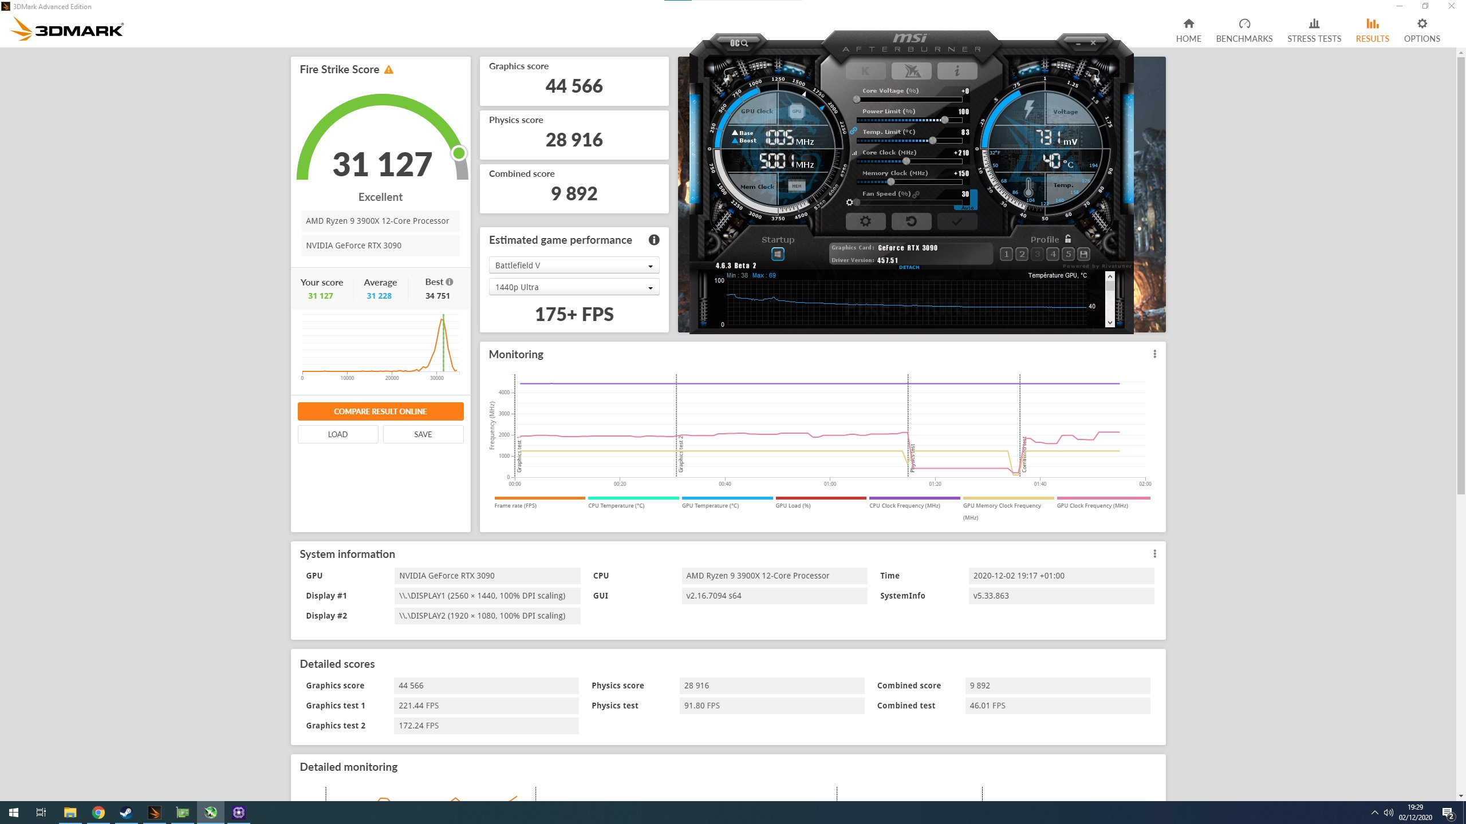Open the Battlefield V game dropdown
This screenshot has height=824, width=1466.
click(x=574, y=266)
